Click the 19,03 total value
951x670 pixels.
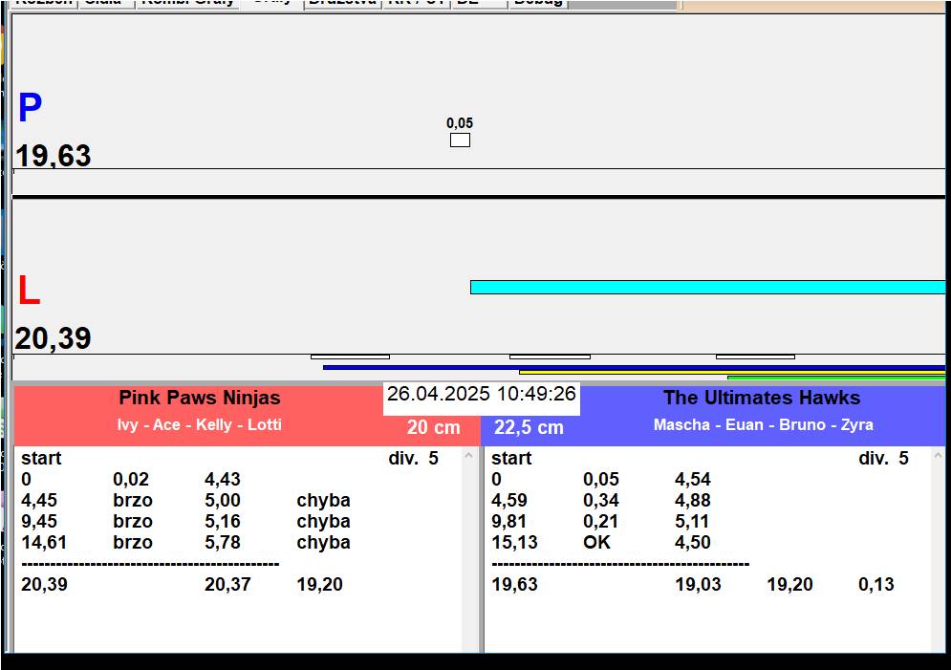[698, 585]
